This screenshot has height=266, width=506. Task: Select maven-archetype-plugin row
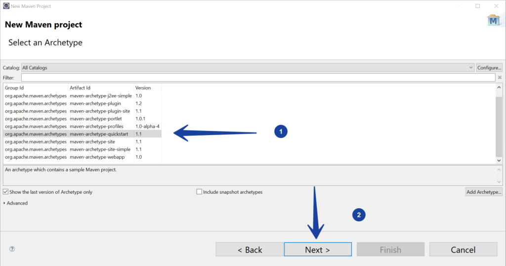(83, 103)
